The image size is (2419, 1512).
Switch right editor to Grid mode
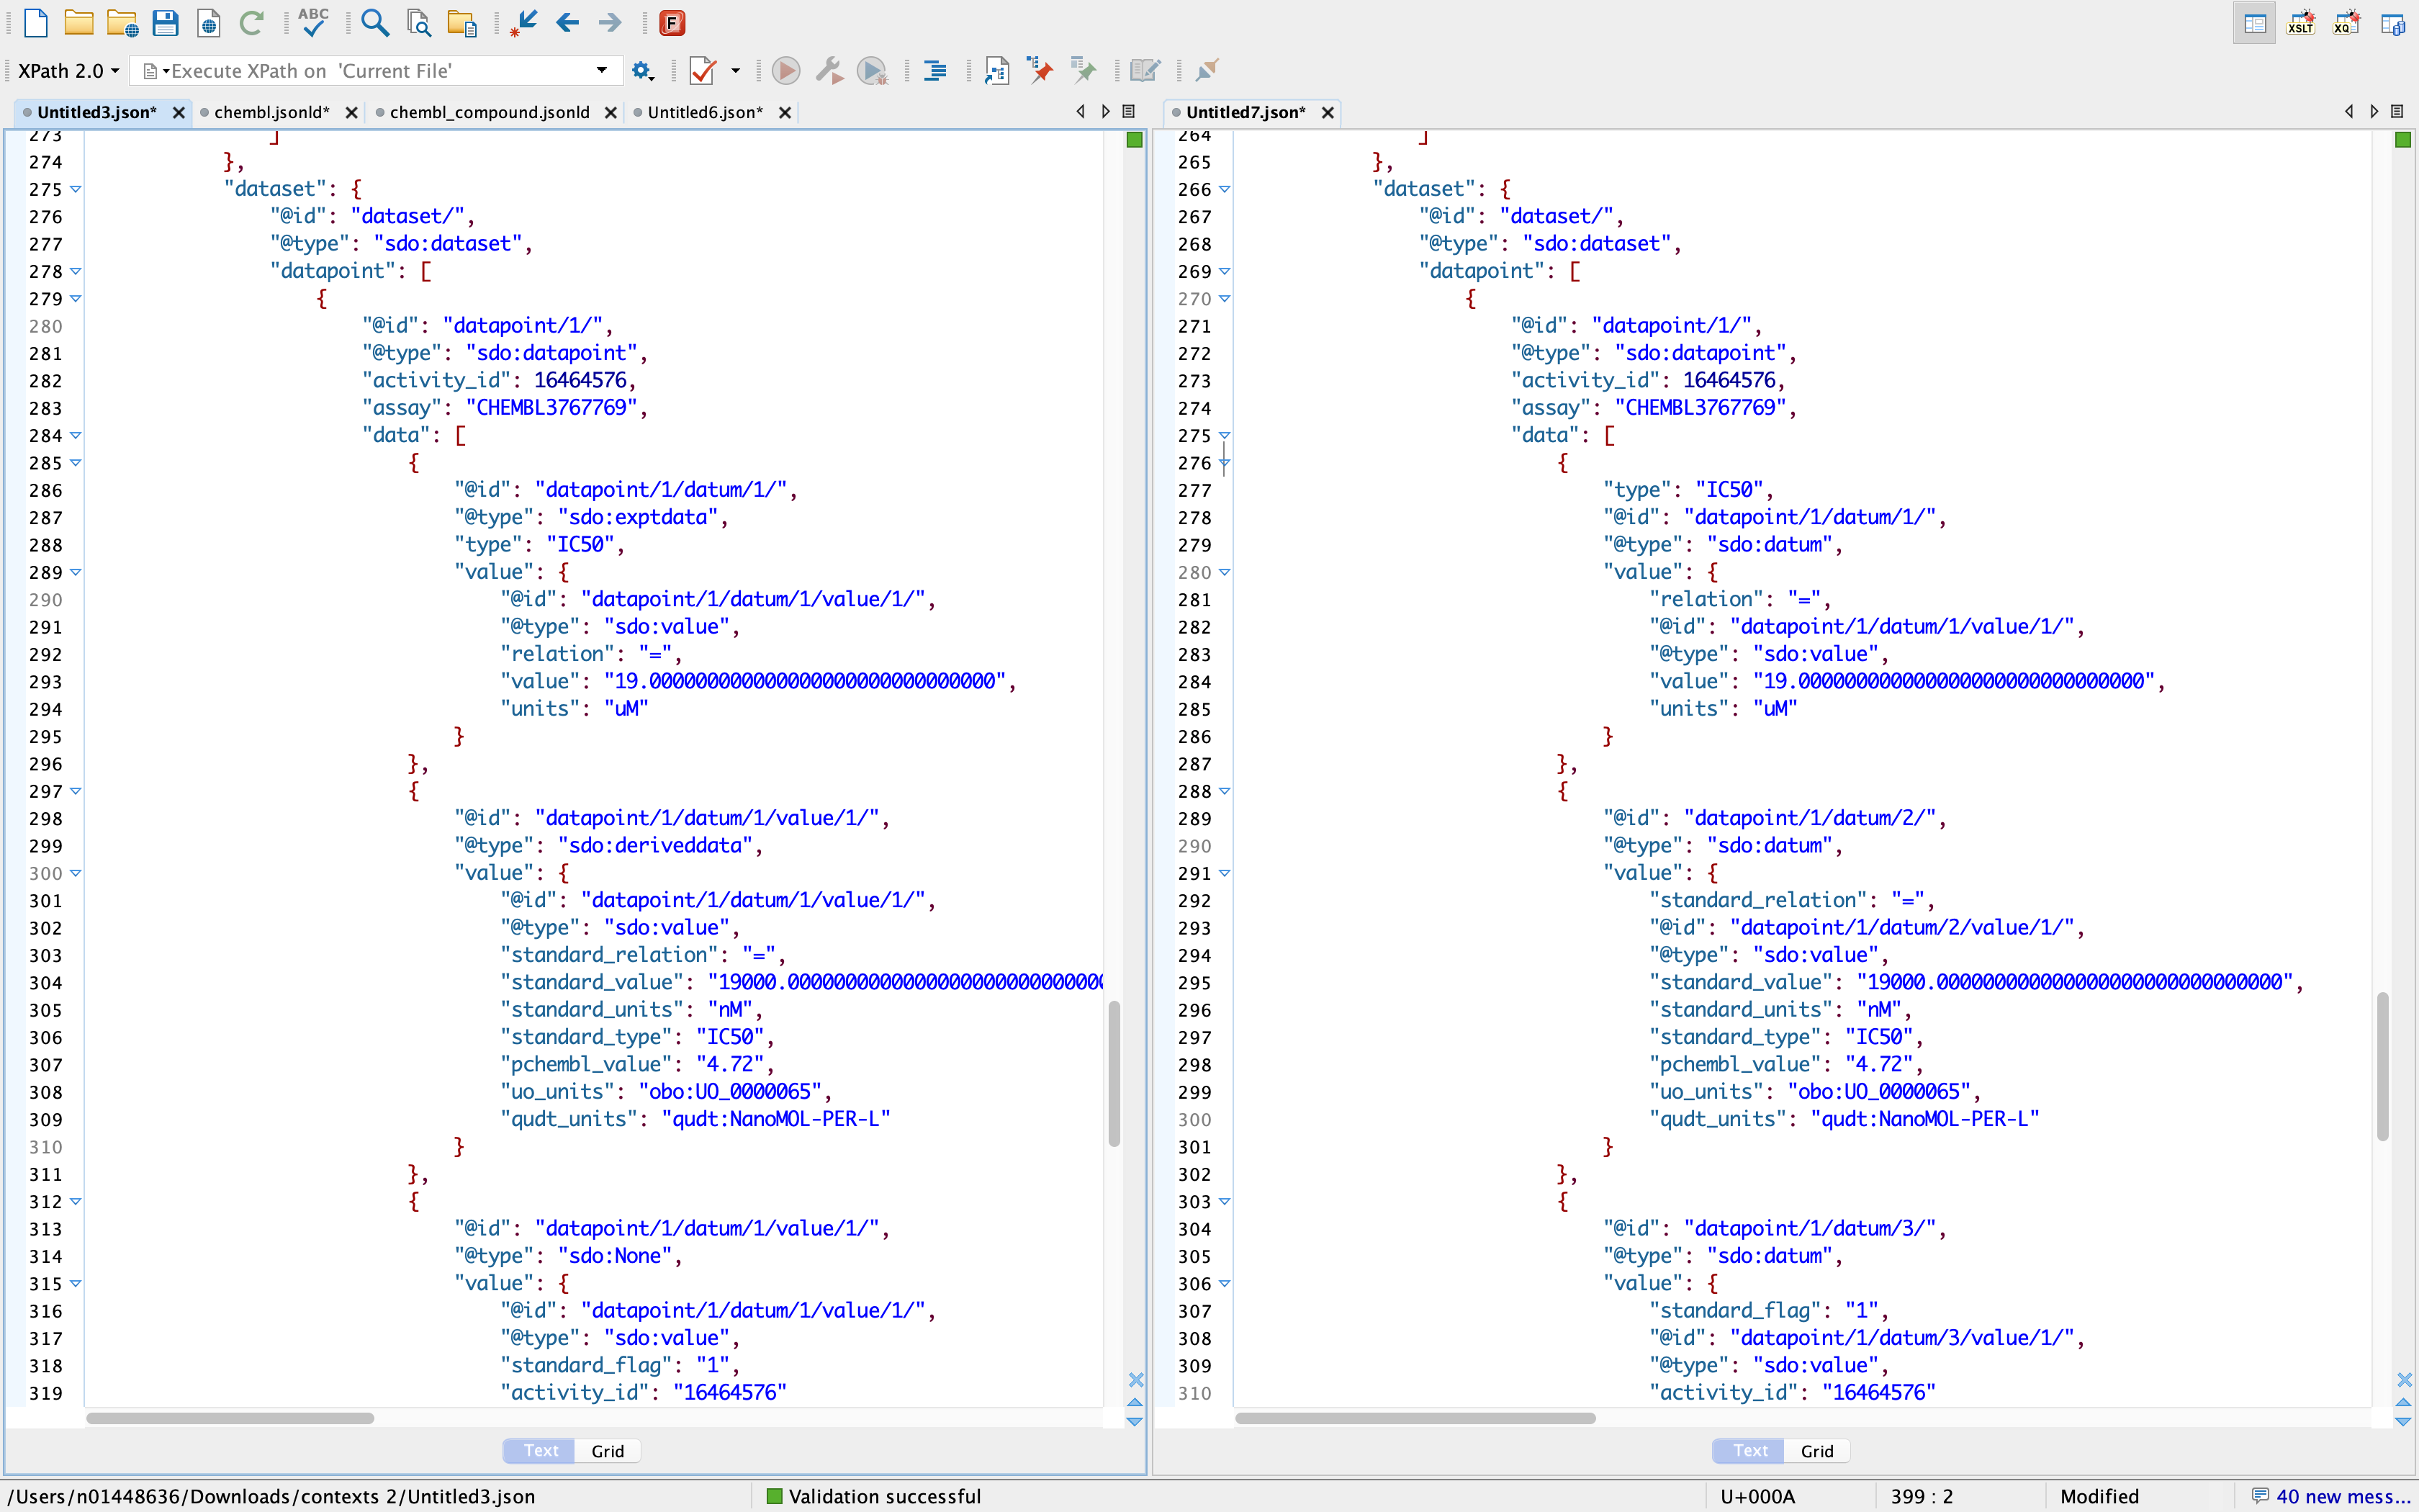click(x=1816, y=1451)
